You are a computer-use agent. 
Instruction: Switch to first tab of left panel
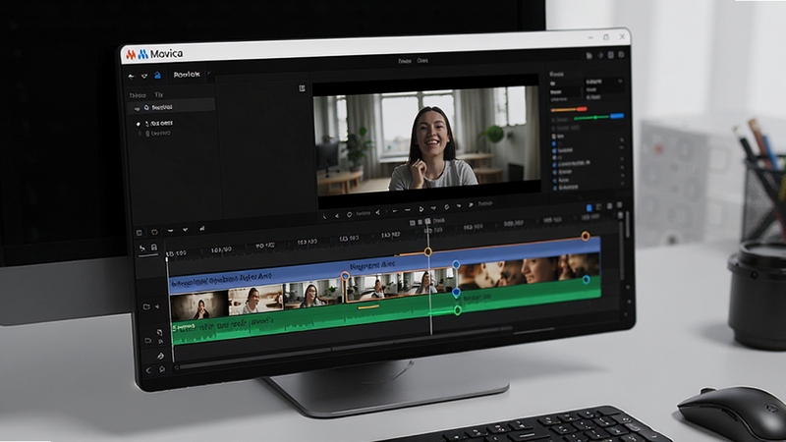tap(138, 95)
